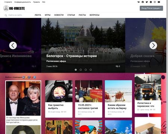The height and width of the screenshot is (134, 168).
Task: Open the Twitter icon in the header
Action: [x=147, y=2]
